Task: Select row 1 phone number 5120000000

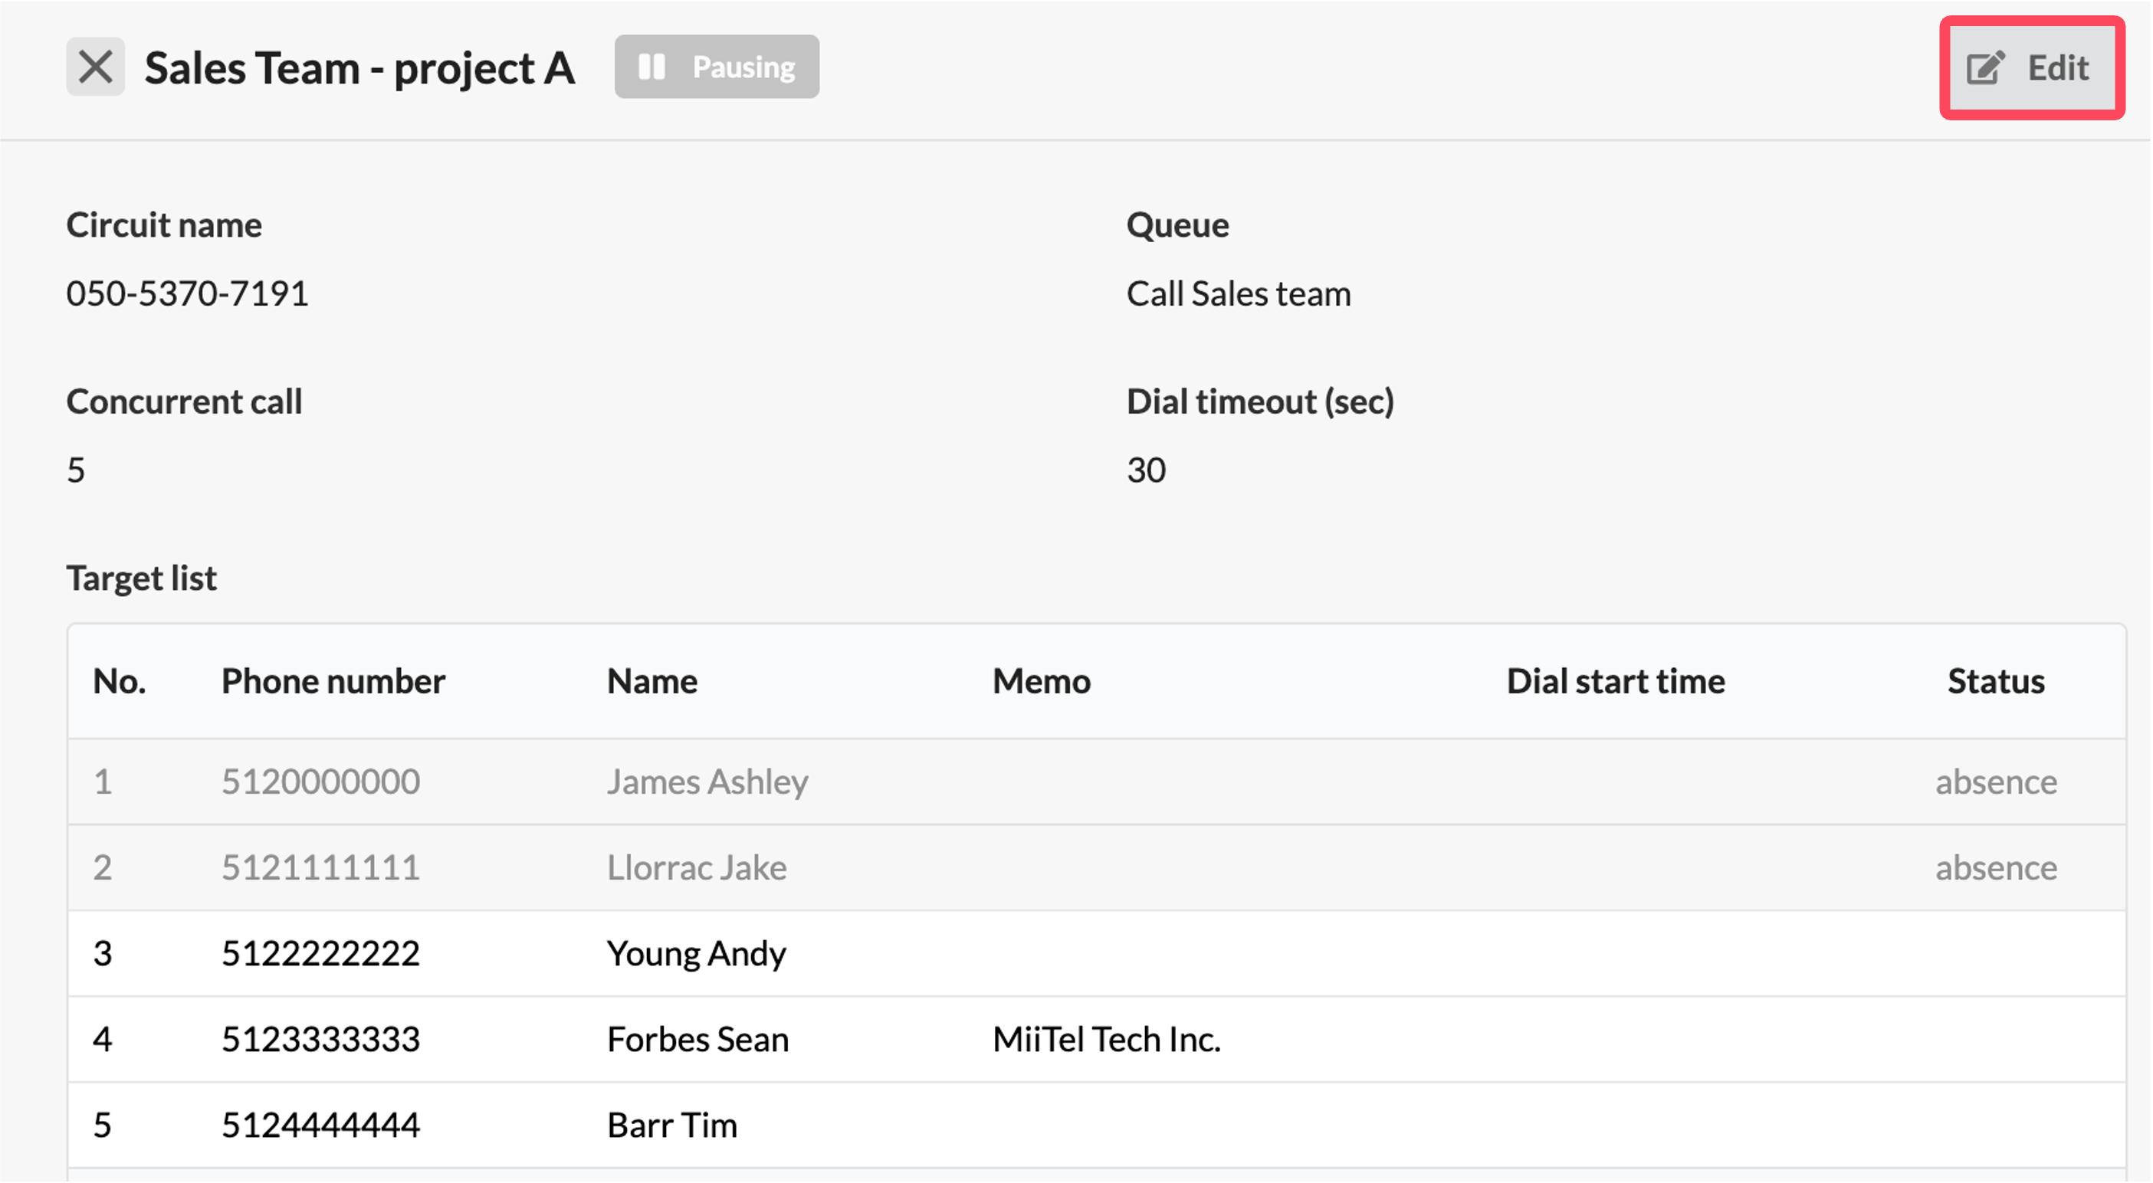Action: click(x=320, y=783)
